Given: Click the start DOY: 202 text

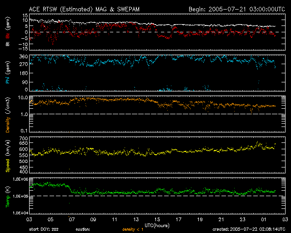Looking at the screenshot, I should pos(44,229).
